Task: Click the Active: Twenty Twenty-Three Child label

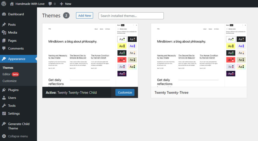Action: (71, 93)
